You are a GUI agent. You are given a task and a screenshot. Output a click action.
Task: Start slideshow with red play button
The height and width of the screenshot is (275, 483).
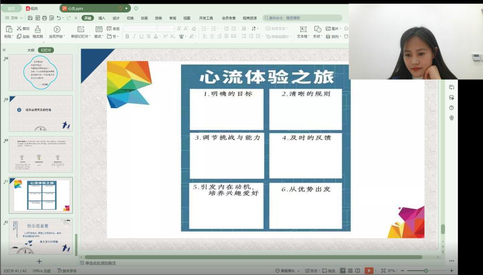(369, 271)
